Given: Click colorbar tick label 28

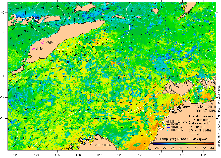Looking at the screenshot, I should pos(173,148).
